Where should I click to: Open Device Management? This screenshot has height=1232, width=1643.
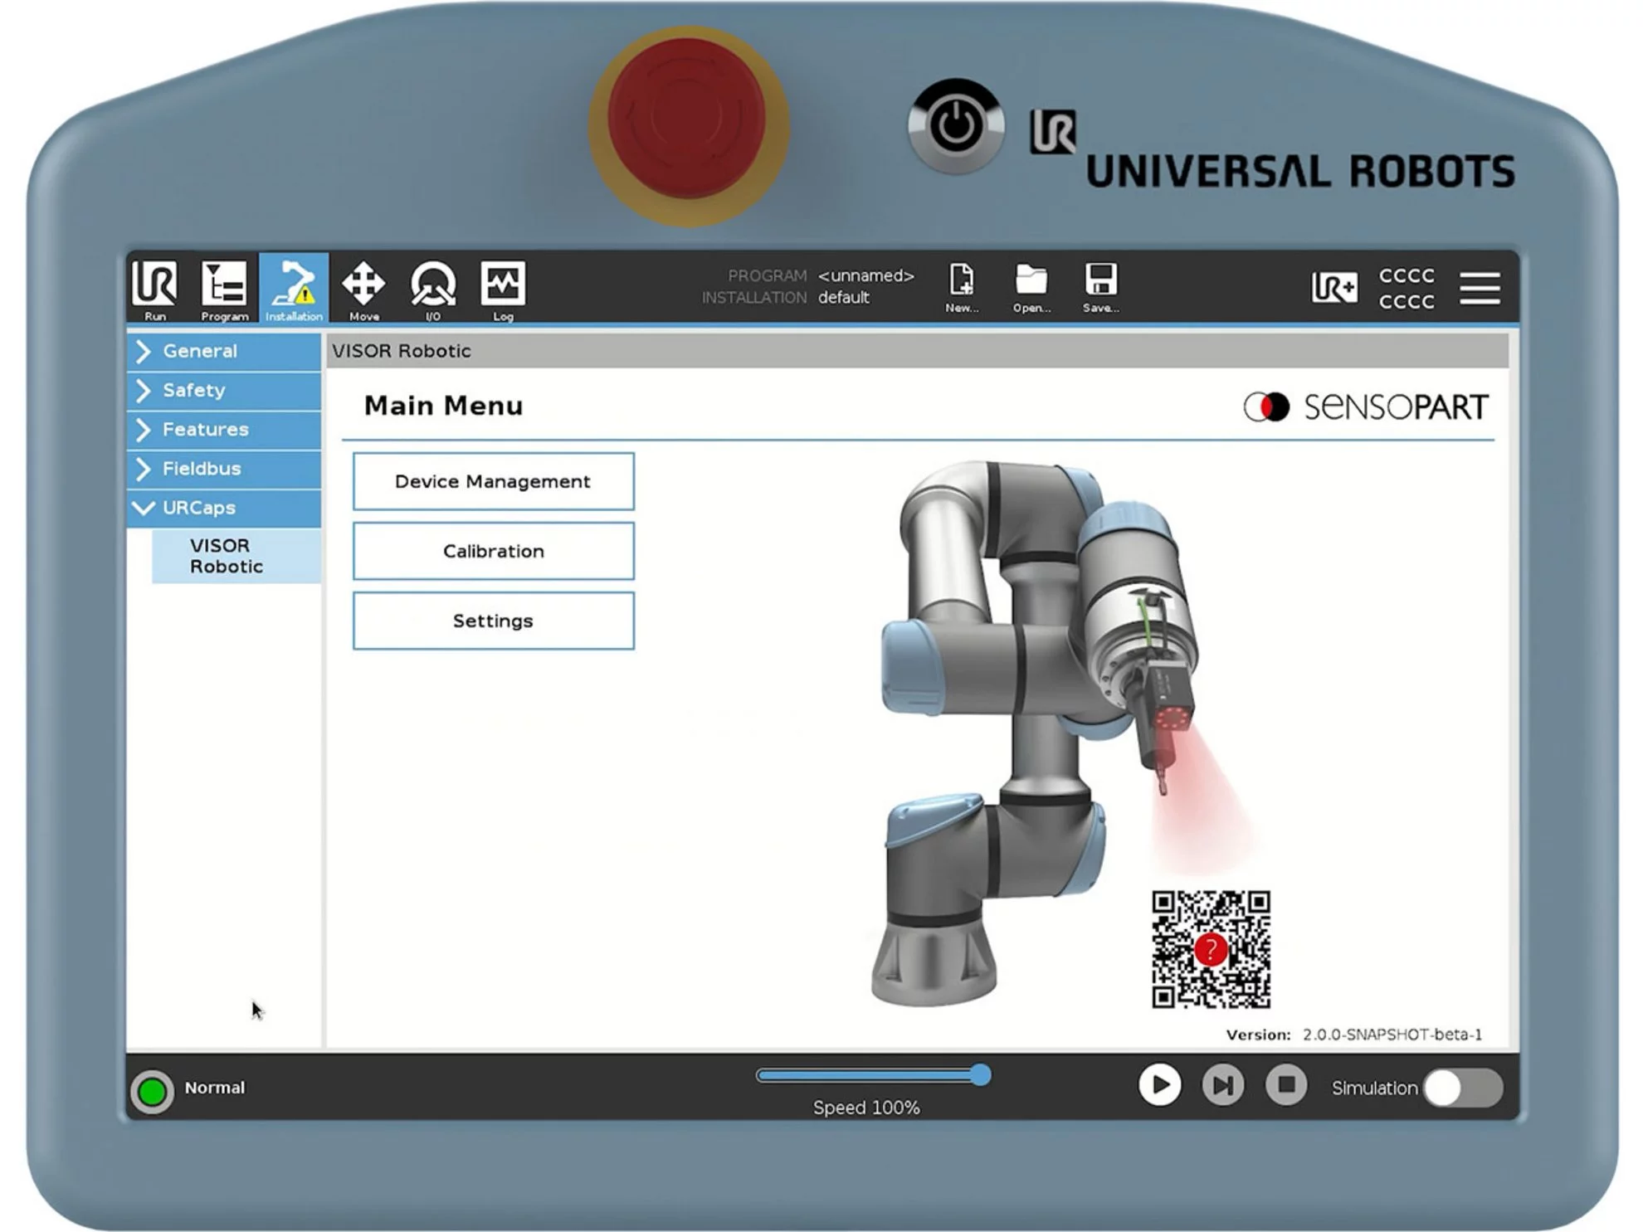(x=493, y=481)
